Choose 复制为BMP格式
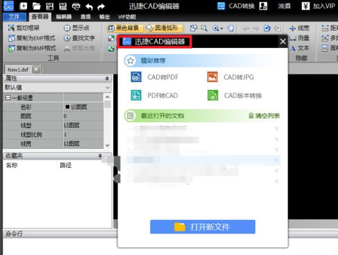This screenshot has width=338, height=255. pyautogui.click(x=32, y=48)
